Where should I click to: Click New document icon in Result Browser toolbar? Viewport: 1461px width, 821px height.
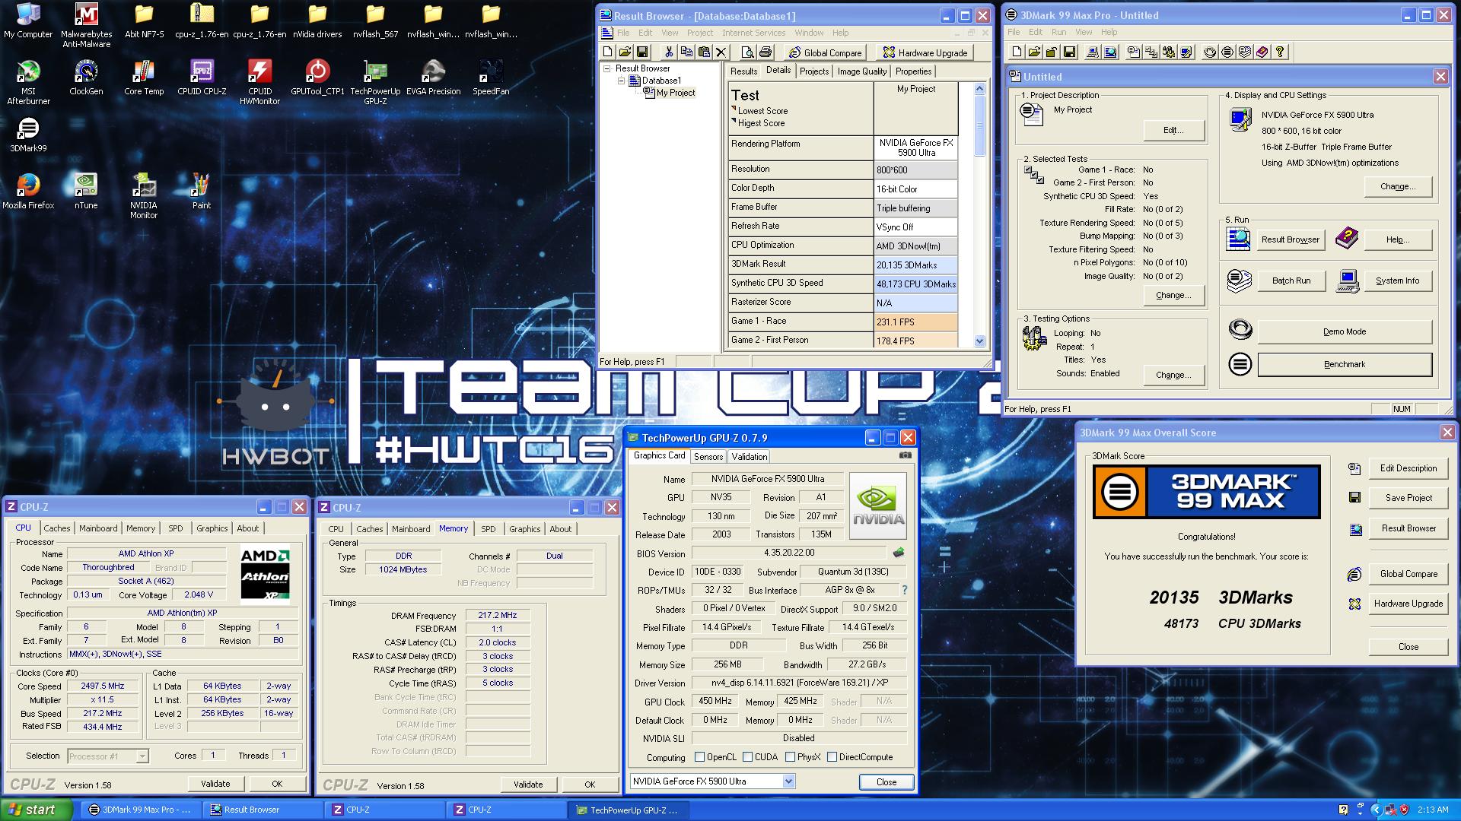tap(608, 52)
